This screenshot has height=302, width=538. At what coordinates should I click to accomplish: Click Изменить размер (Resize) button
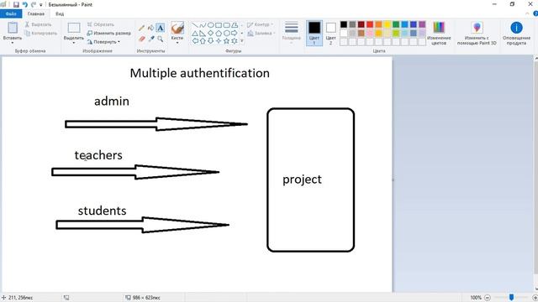(x=108, y=34)
